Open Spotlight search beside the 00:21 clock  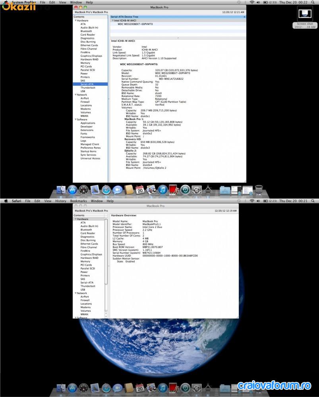(313, 201)
